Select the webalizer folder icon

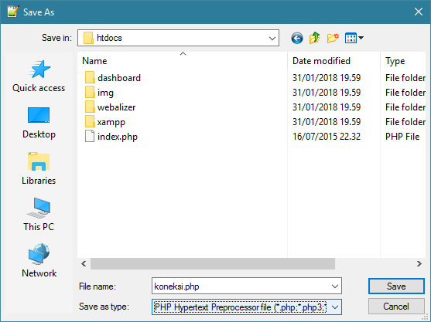point(90,107)
